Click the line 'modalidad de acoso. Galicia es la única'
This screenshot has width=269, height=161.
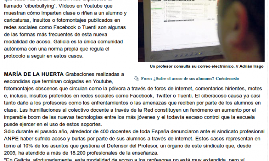coord(63,42)
